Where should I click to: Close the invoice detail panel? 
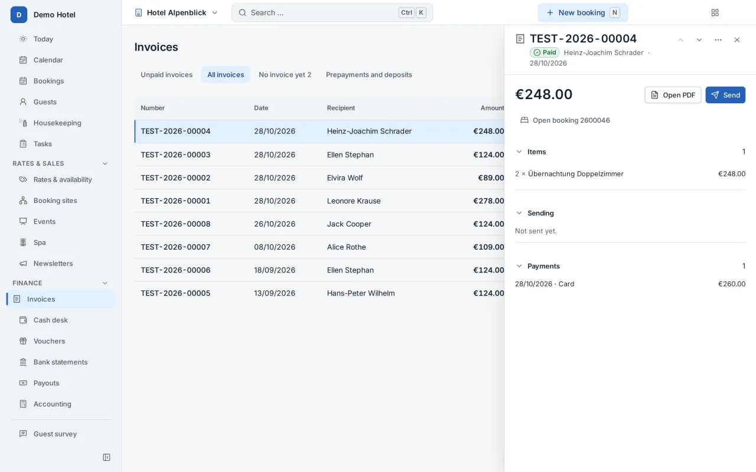tap(737, 40)
